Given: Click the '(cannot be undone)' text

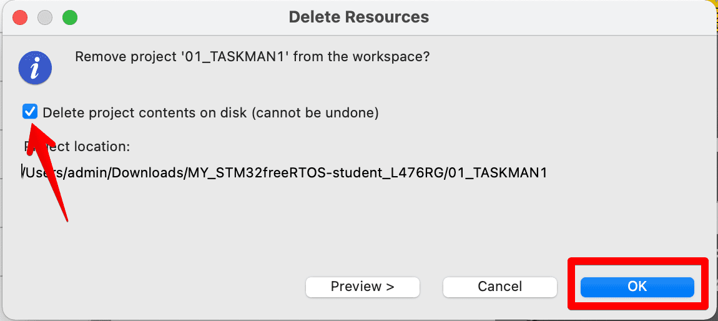Looking at the screenshot, I should coord(315,112).
